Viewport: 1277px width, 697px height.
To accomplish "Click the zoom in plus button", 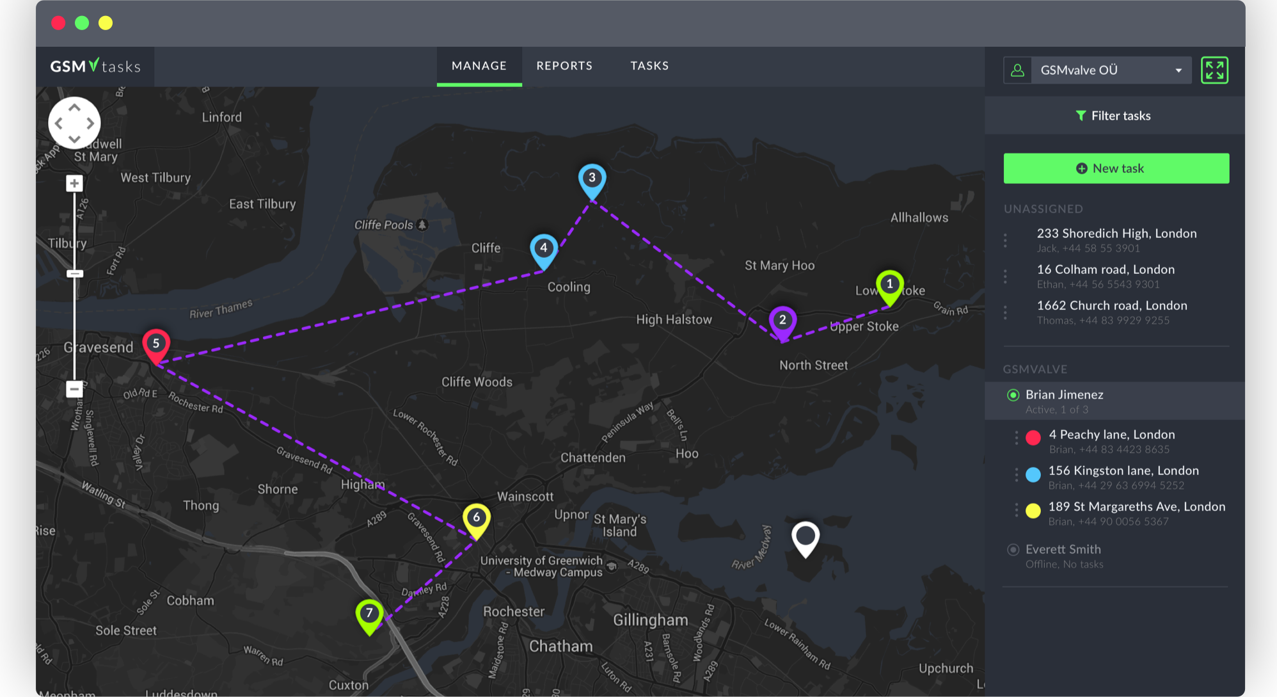I will (x=74, y=184).
